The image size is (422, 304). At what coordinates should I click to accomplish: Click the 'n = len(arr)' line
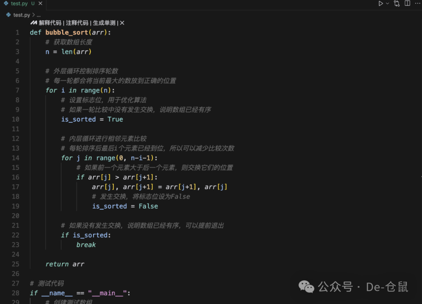point(68,52)
